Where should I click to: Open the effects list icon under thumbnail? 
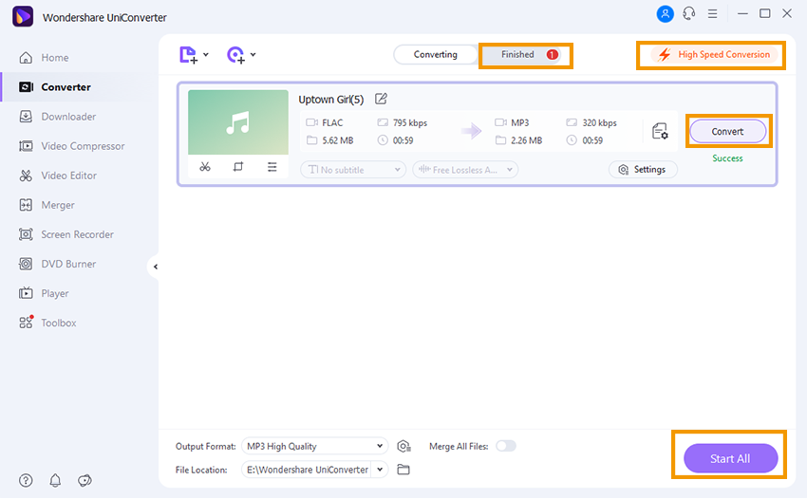[272, 167]
